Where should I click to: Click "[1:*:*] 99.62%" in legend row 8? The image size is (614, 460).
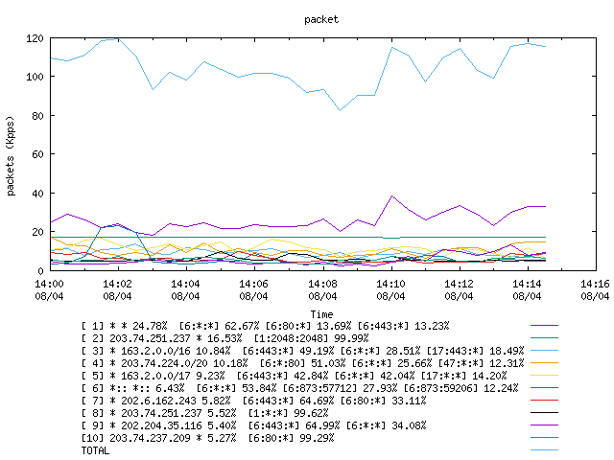click(289, 413)
